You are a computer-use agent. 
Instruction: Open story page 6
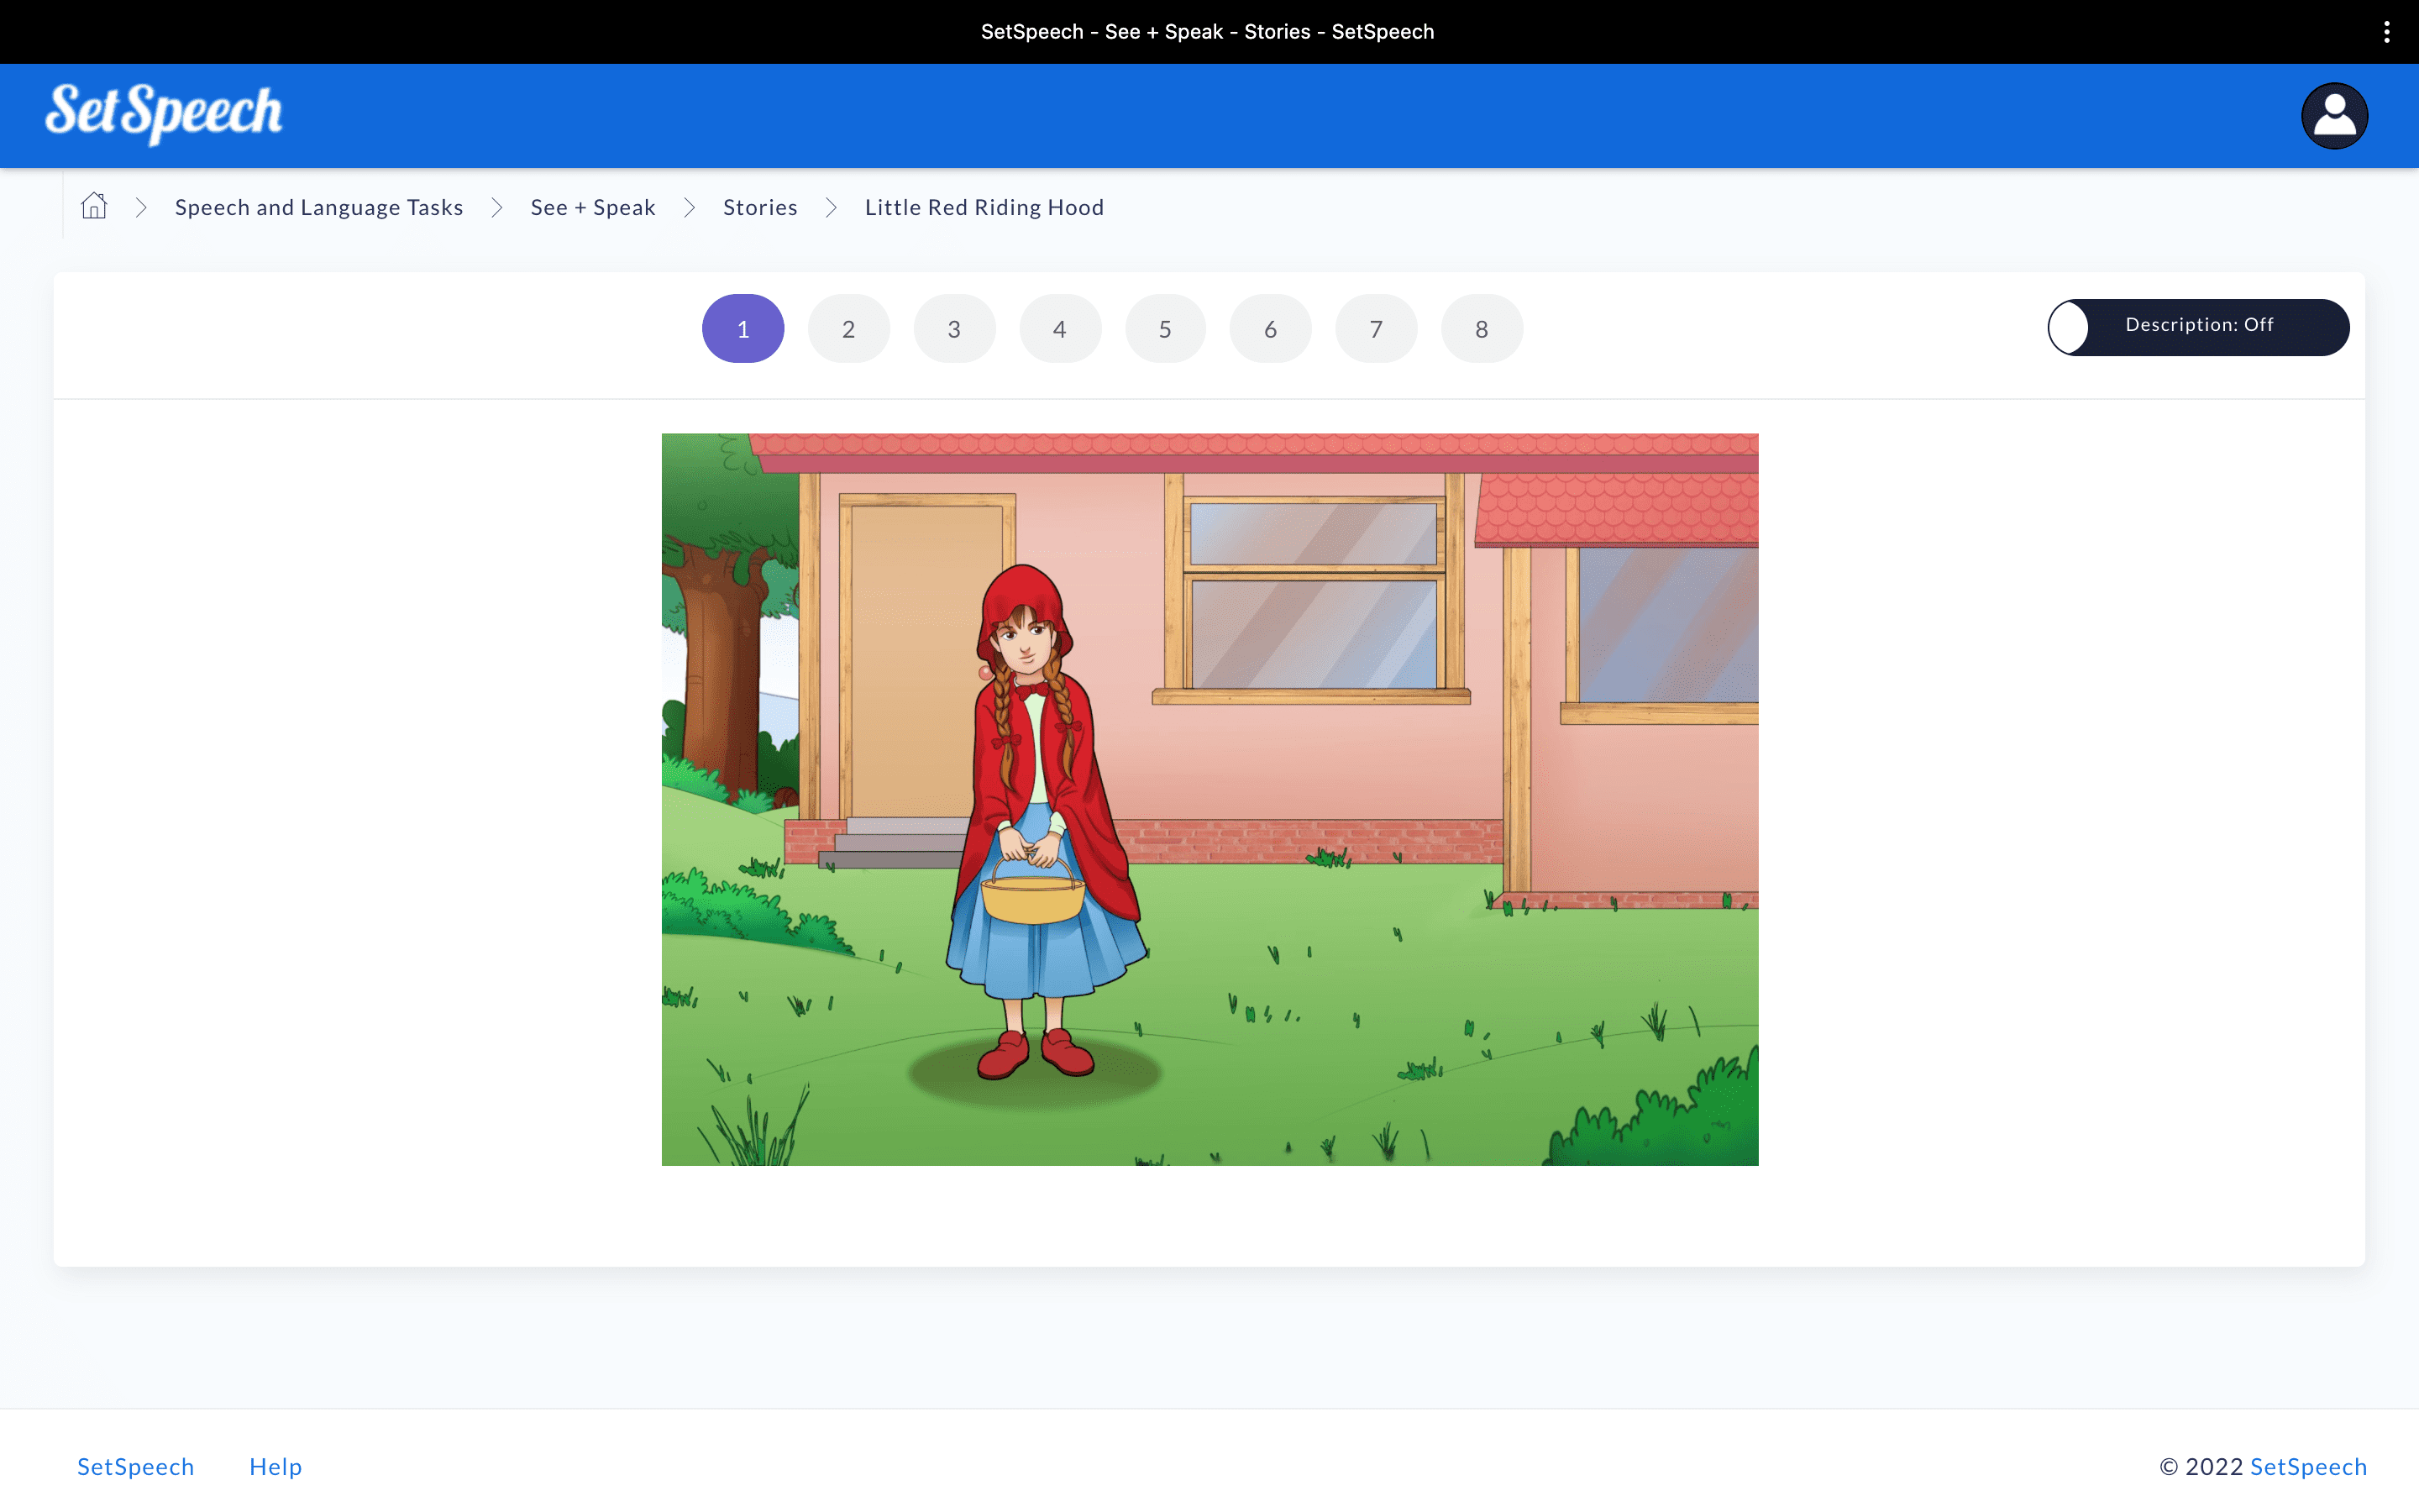click(1271, 329)
